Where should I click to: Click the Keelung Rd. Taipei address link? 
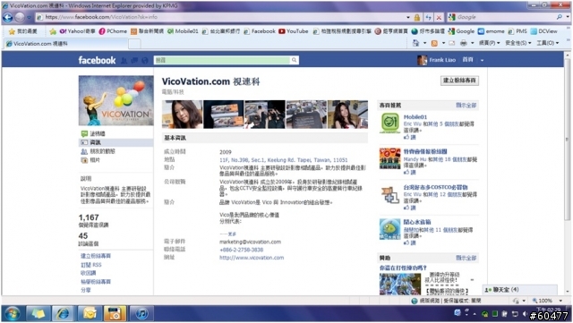[283, 160]
